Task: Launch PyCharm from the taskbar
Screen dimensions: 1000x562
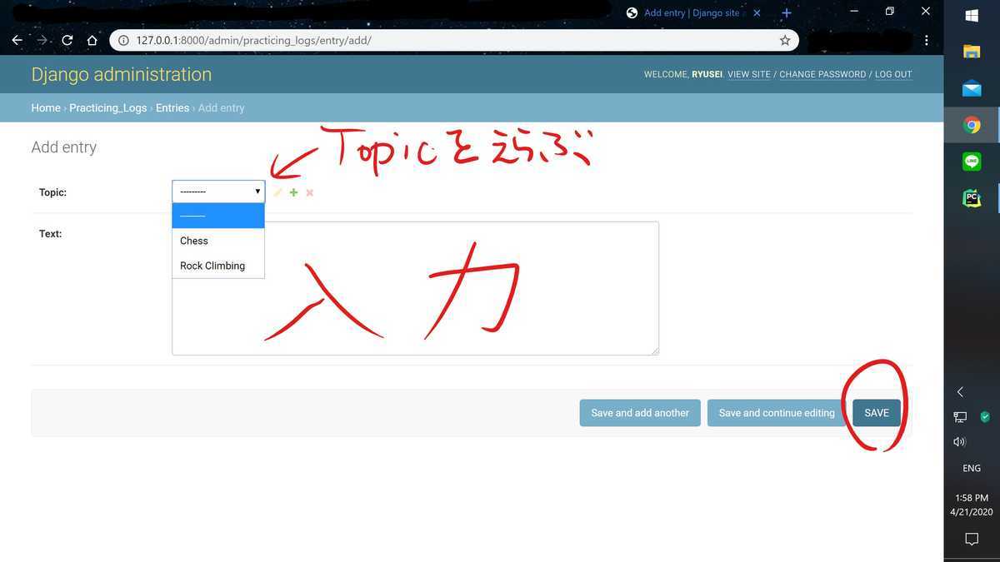Action: pyautogui.click(x=971, y=198)
